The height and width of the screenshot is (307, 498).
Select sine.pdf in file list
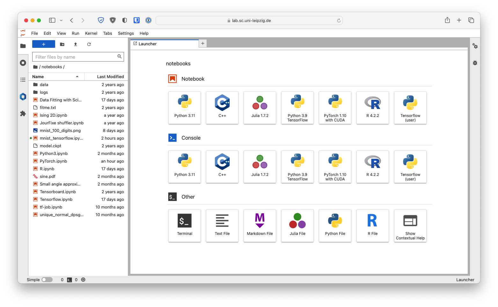[x=78, y=176]
